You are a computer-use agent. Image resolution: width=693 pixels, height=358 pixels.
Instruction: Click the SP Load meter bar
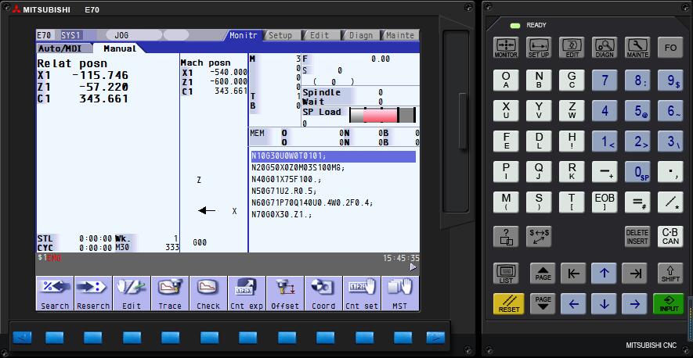coord(384,116)
